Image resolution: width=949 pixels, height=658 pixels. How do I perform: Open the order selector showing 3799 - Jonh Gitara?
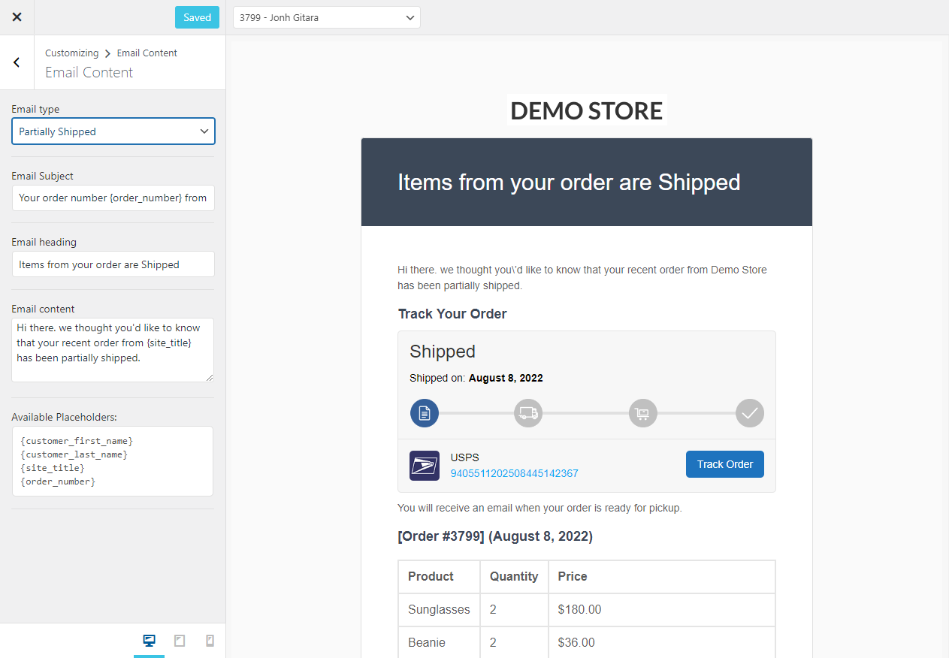(326, 17)
